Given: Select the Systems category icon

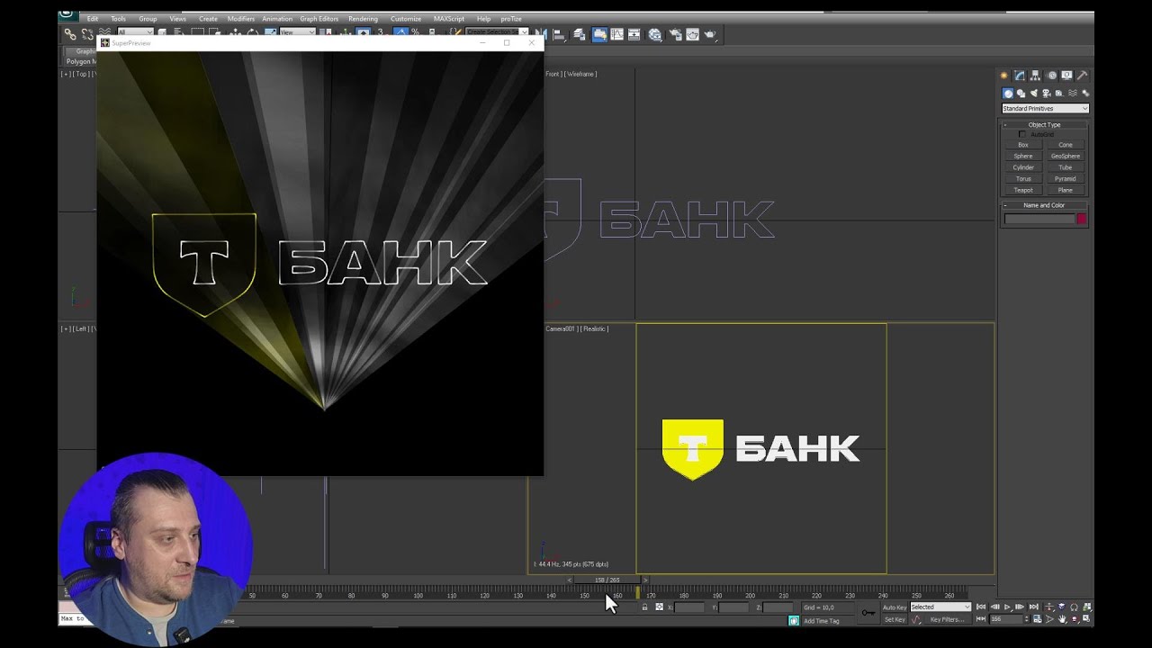Looking at the screenshot, I should click(x=1085, y=94).
